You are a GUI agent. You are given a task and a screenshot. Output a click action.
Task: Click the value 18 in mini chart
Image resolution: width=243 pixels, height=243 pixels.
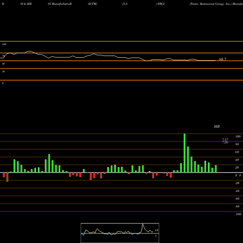(156, 230)
